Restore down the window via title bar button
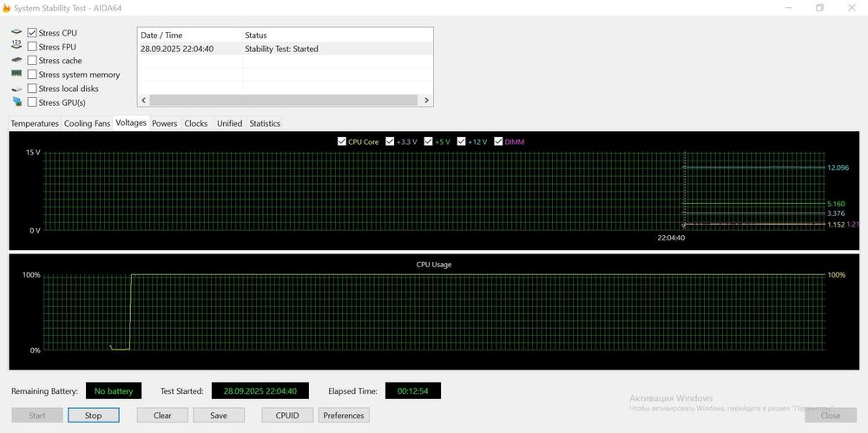868x433 pixels. [820, 8]
